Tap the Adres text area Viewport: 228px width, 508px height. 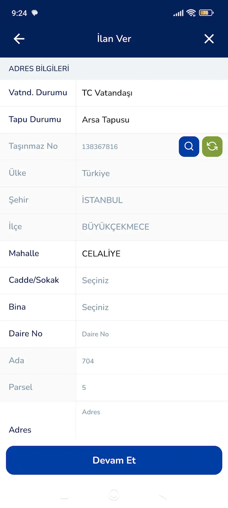tap(152, 421)
